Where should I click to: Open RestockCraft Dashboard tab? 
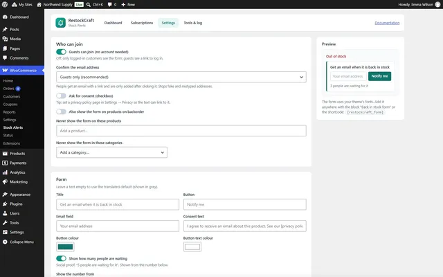pyautogui.click(x=113, y=23)
